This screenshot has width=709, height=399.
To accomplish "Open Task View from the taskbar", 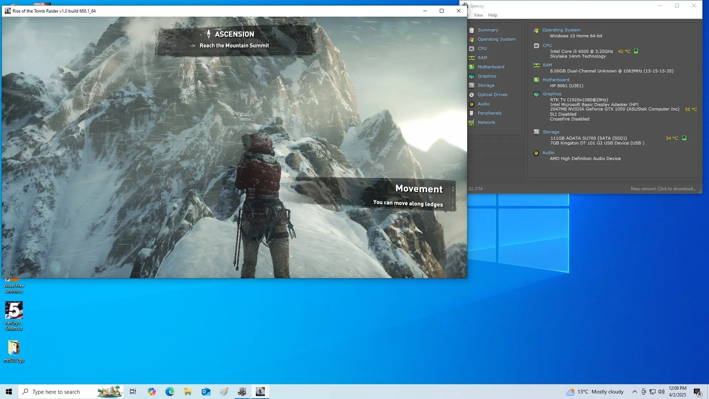I will pyautogui.click(x=133, y=392).
